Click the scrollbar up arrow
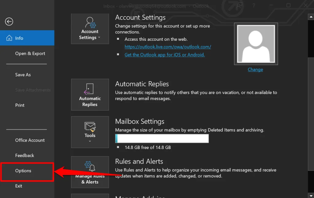The width and height of the screenshot is (314, 198). (311, 17)
